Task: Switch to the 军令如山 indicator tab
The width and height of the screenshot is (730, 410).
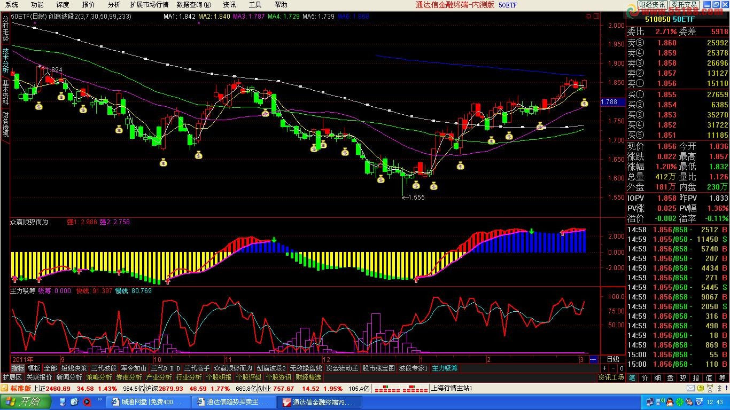Action: 134,368
